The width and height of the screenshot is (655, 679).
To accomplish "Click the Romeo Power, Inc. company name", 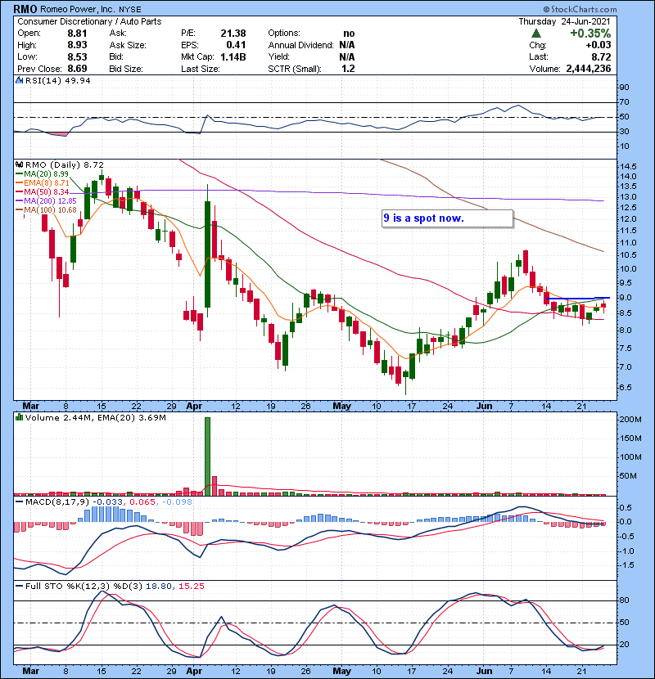I will click(78, 9).
